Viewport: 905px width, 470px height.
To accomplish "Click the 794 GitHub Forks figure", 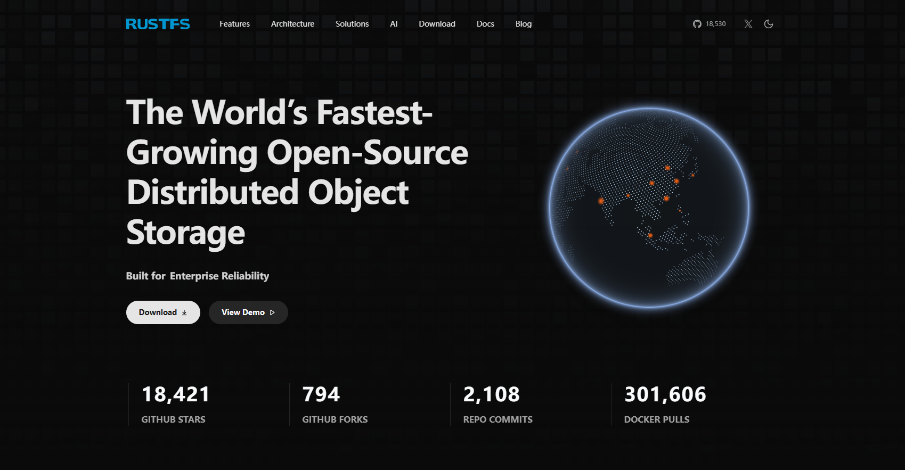I will [321, 394].
